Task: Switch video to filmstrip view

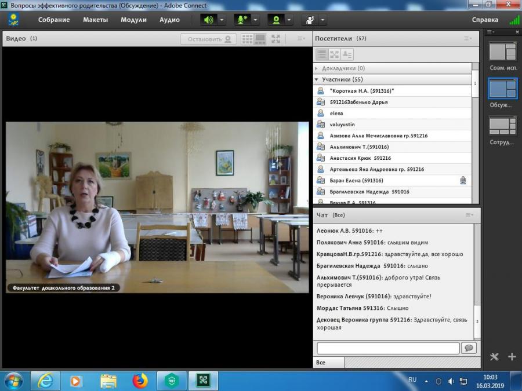Action: pos(260,39)
